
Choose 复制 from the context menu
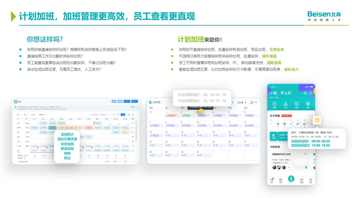(x=67, y=153)
